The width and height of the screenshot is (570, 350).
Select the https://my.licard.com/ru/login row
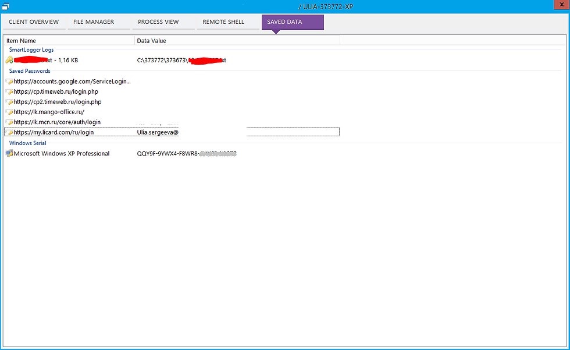pos(172,132)
